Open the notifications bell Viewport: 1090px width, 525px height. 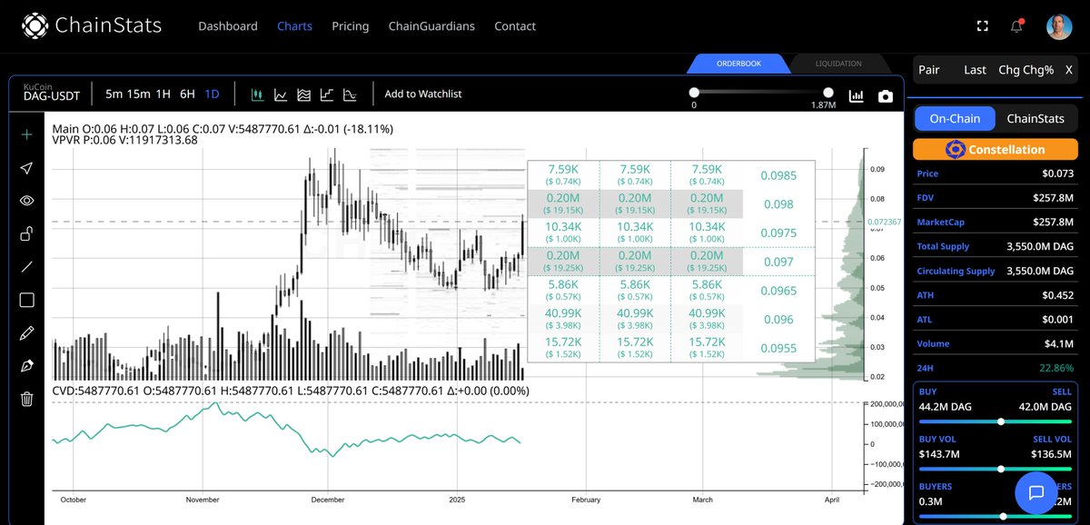pyautogui.click(x=1017, y=25)
